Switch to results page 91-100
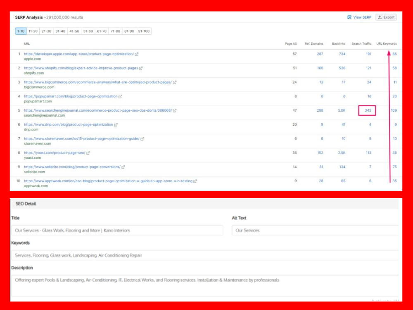413x310 pixels. tap(144, 31)
